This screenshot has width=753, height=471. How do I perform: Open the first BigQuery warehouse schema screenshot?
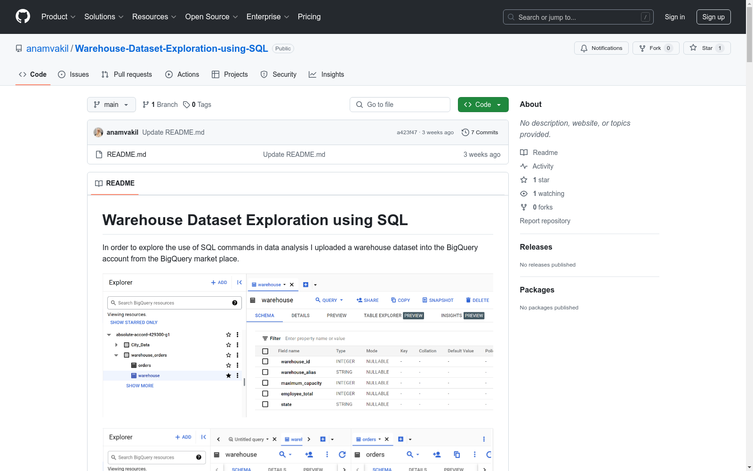298,346
